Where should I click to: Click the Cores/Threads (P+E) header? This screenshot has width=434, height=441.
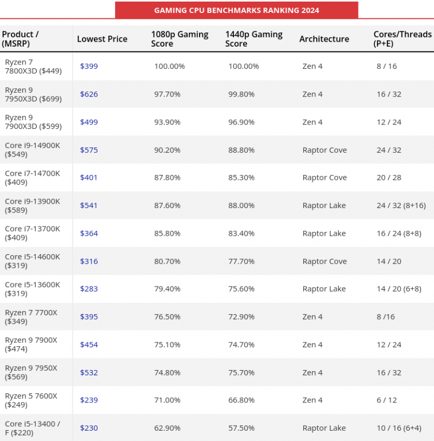point(402,39)
